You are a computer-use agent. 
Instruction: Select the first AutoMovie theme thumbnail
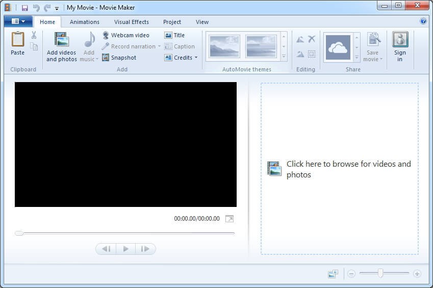pyautogui.click(x=224, y=46)
